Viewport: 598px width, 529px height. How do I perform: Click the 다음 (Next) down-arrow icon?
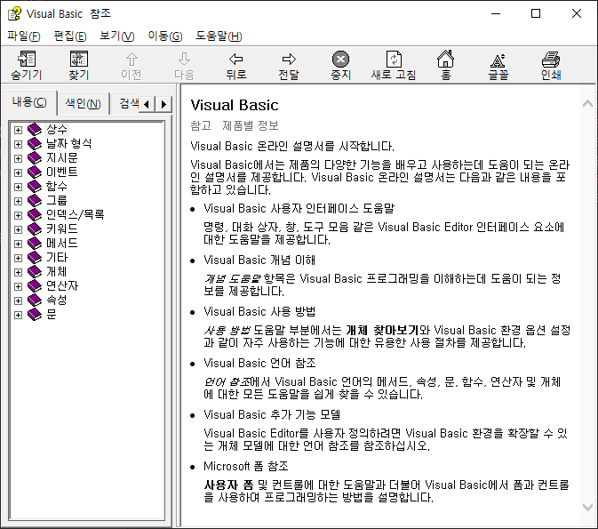pos(184,59)
